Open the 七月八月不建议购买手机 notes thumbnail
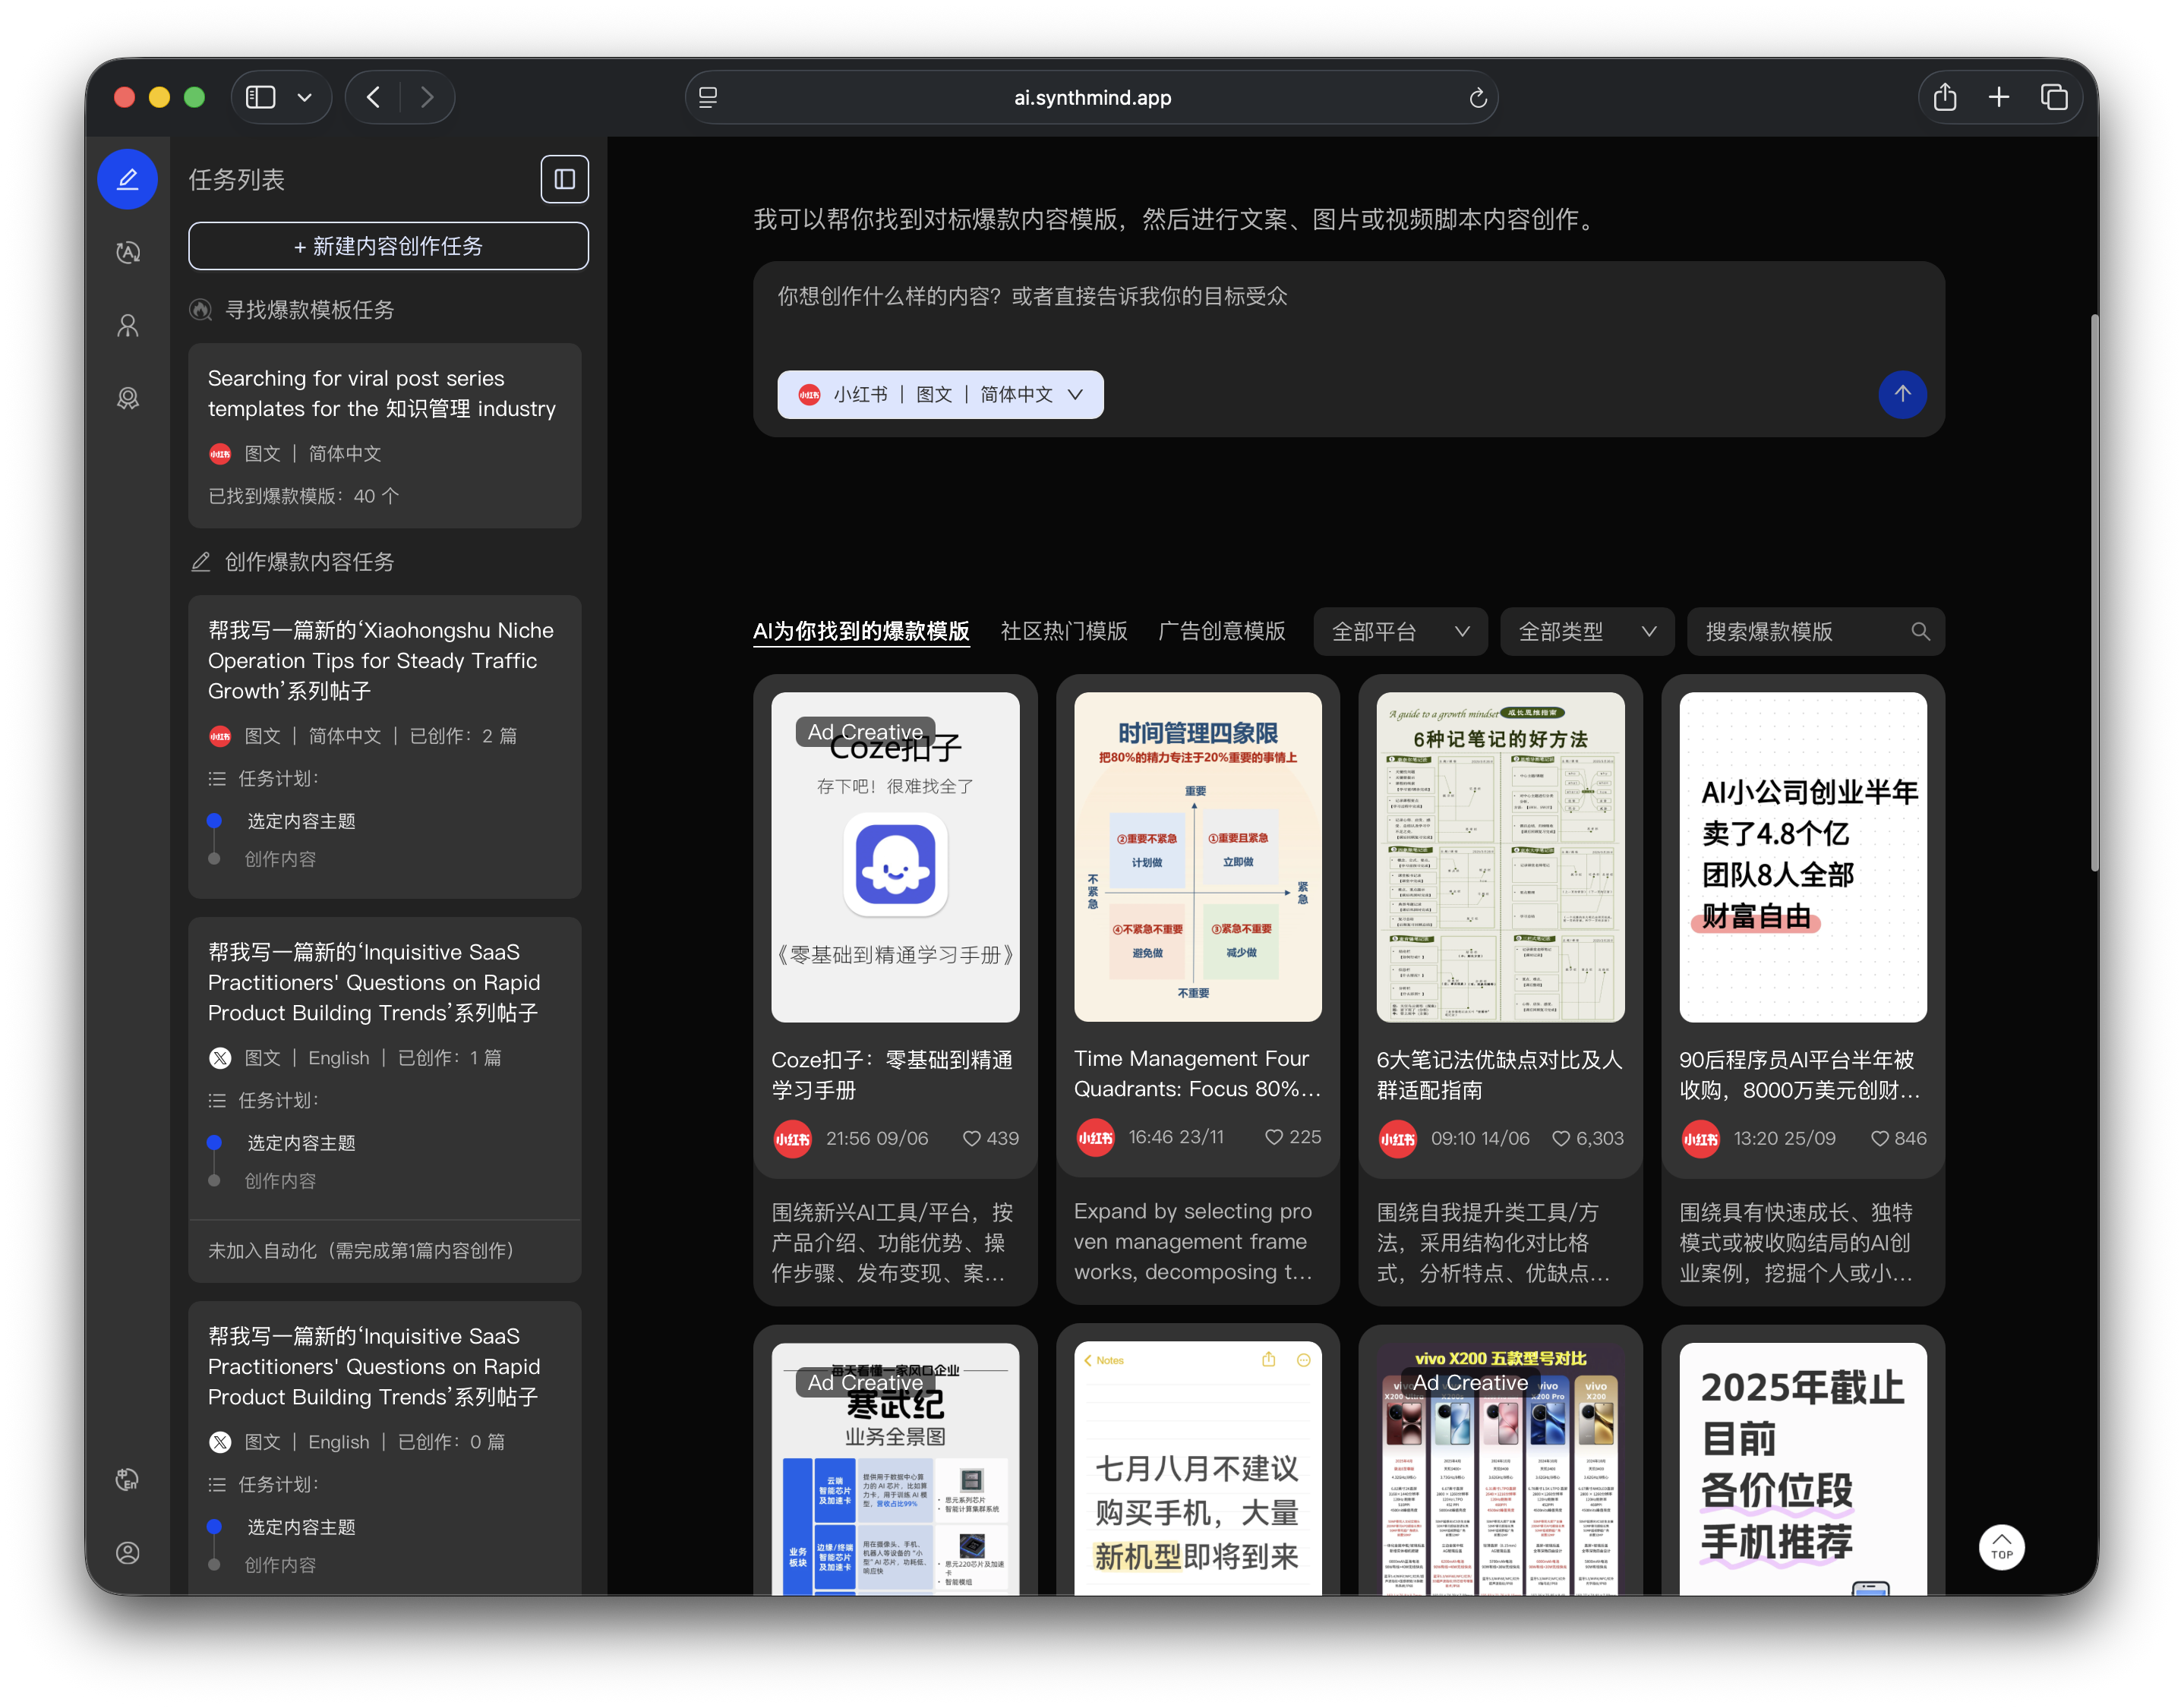Image resolution: width=2184 pixels, height=1708 pixels. point(1197,1468)
